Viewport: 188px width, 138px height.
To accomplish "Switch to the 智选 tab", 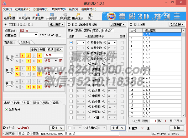I will [x=46, y=103].
